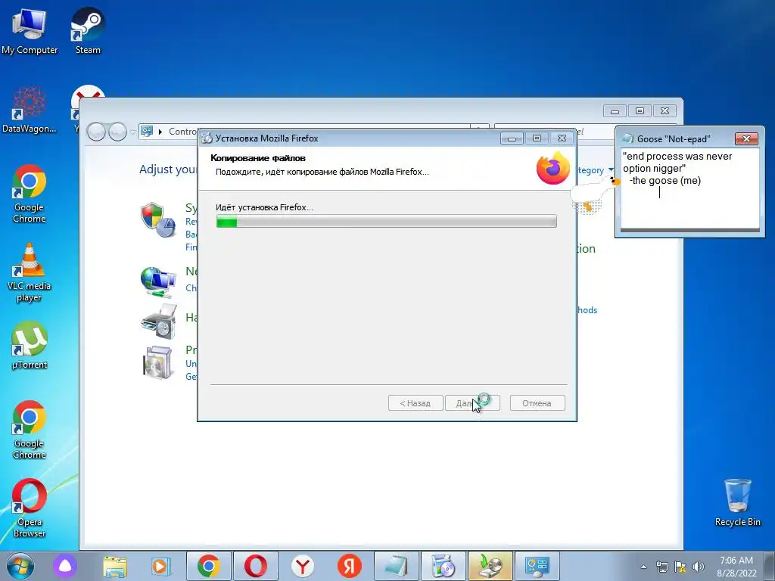Click Отмена to cancel Firefox installation
775x581 pixels.
pyautogui.click(x=537, y=403)
